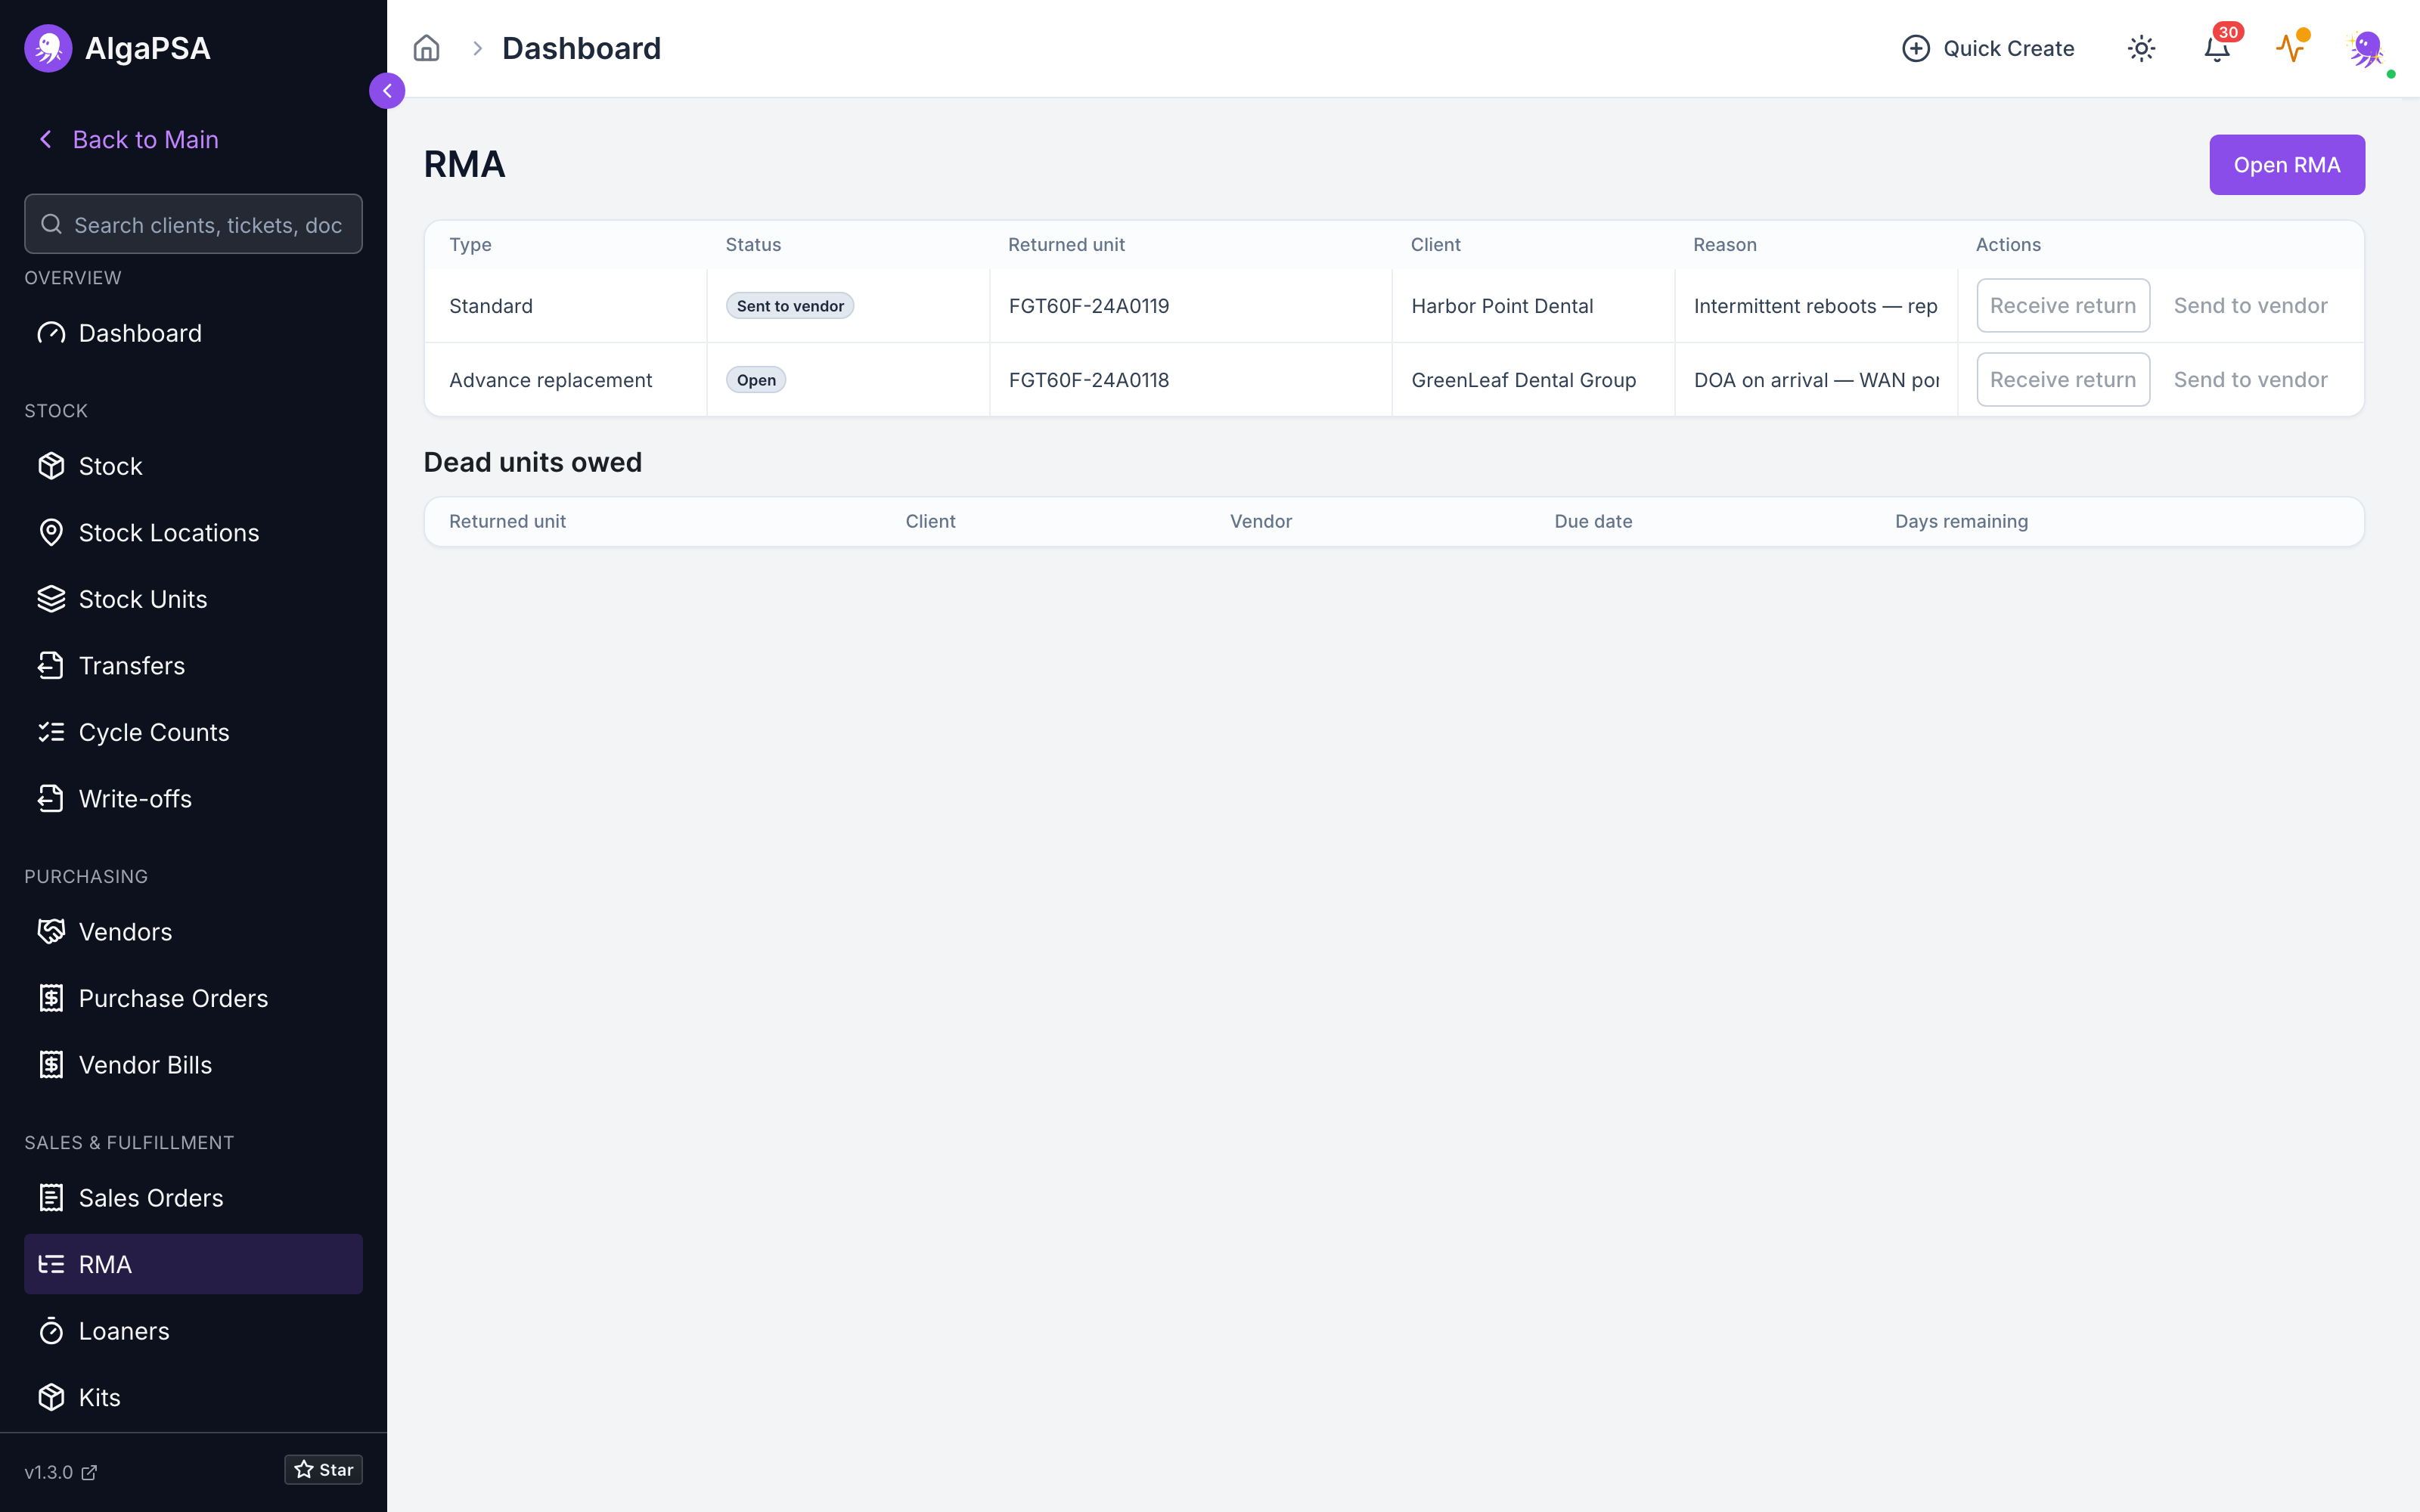
Task: Open the user avatar menu
Action: (x=2367, y=50)
